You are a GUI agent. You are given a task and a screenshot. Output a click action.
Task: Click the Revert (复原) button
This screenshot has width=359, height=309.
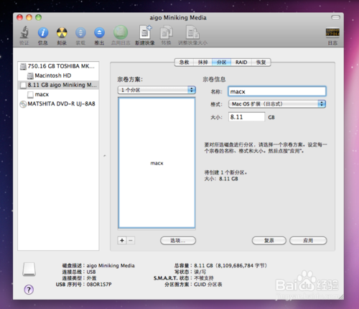269,241
